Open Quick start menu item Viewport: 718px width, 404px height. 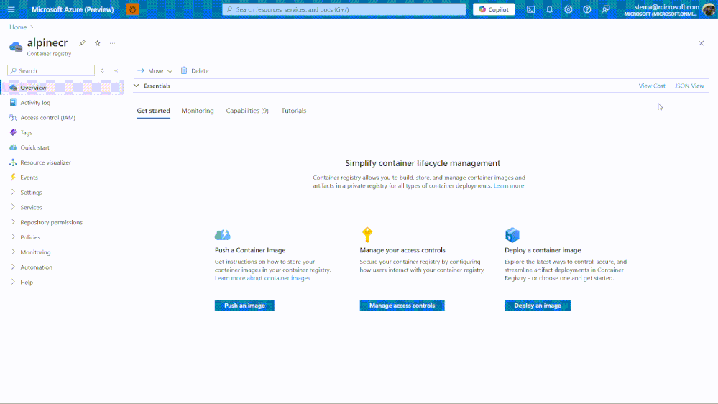[x=34, y=147]
